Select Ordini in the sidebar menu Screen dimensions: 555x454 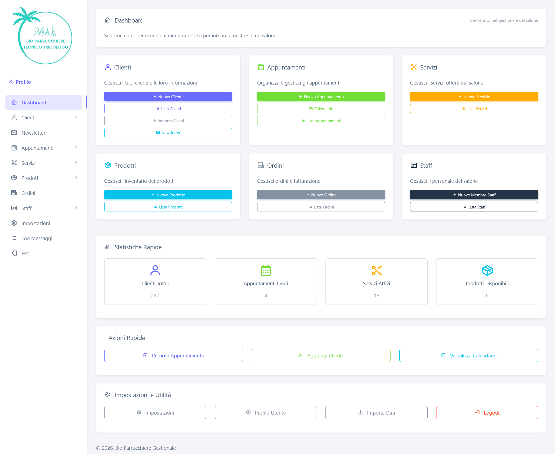pyautogui.click(x=28, y=193)
